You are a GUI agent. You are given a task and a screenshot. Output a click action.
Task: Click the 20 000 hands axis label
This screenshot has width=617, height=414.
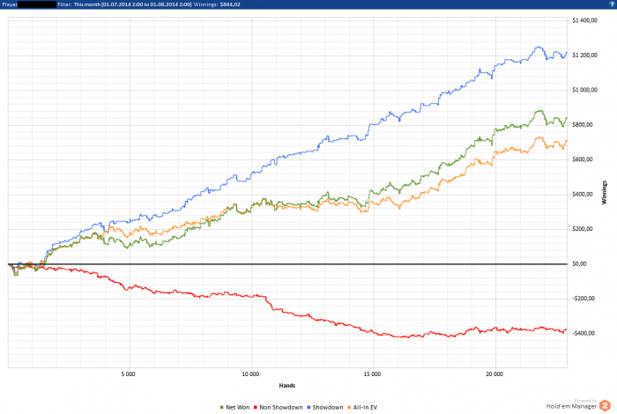coord(494,373)
